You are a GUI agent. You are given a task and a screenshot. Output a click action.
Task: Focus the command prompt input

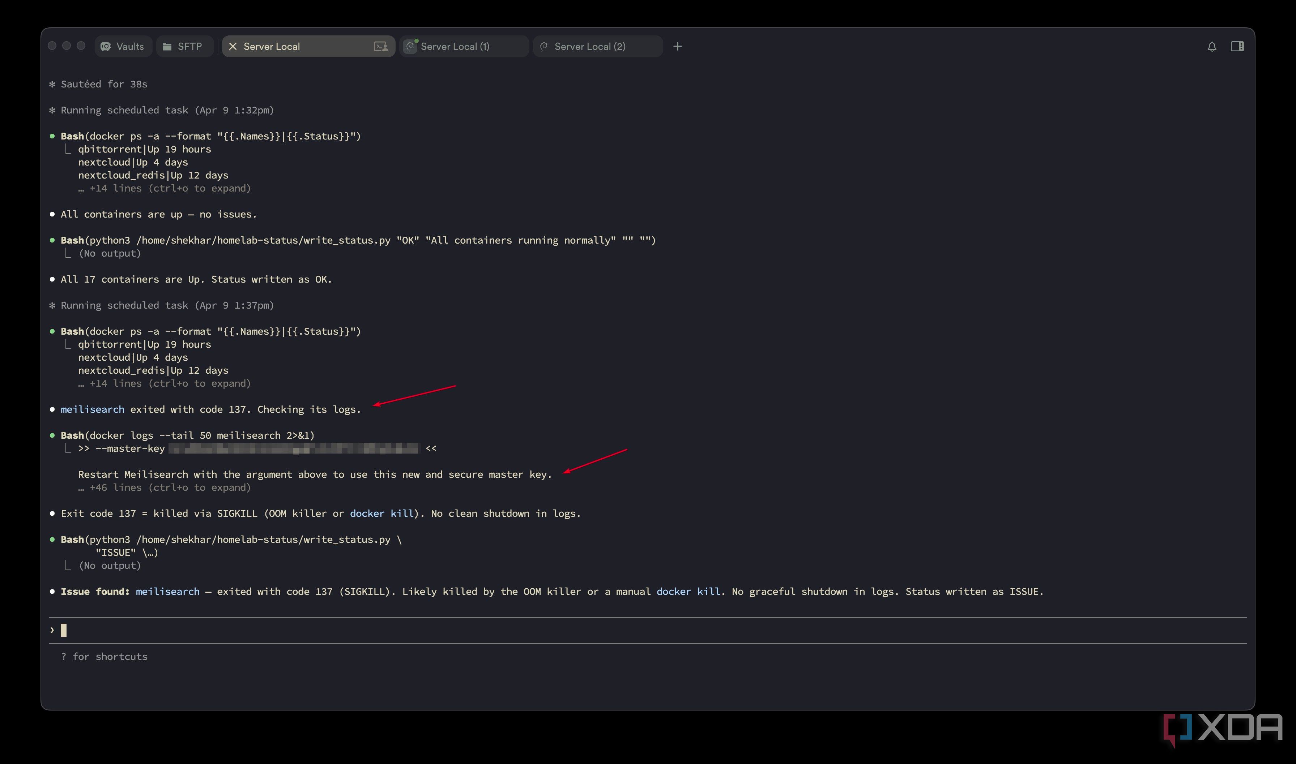pyautogui.click(x=648, y=630)
